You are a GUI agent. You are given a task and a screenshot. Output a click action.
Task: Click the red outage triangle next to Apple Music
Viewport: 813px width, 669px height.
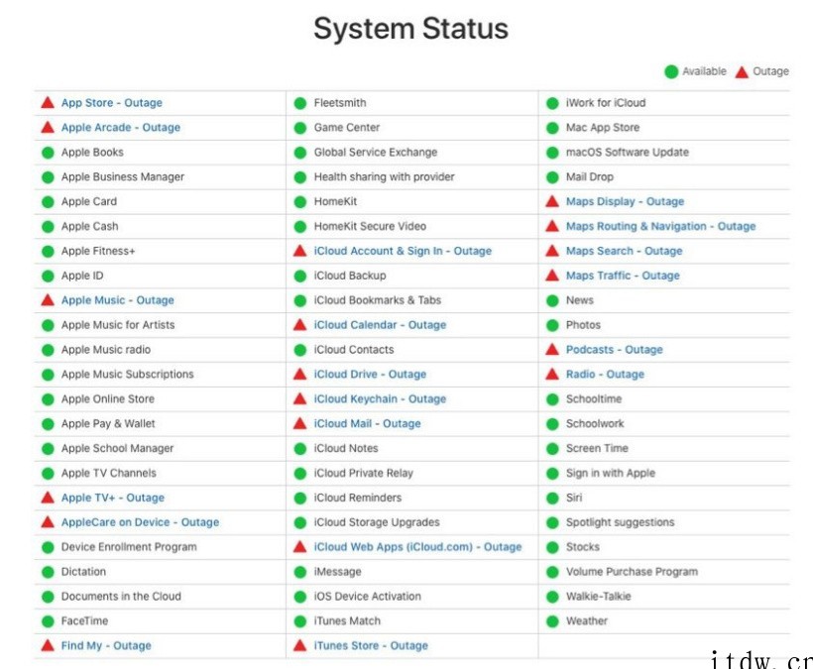[48, 300]
